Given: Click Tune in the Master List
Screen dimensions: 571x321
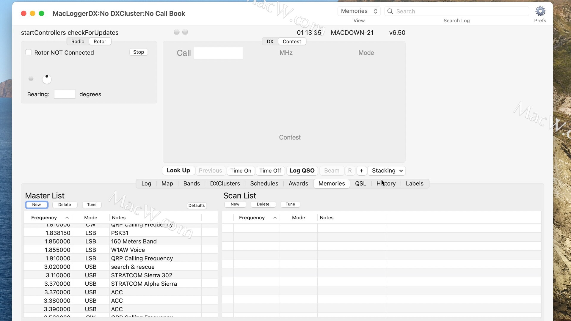Looking at the screenshot, I should point(92,204).
